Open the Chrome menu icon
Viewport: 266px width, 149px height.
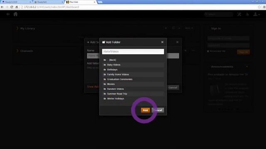[x=264, y=7]
